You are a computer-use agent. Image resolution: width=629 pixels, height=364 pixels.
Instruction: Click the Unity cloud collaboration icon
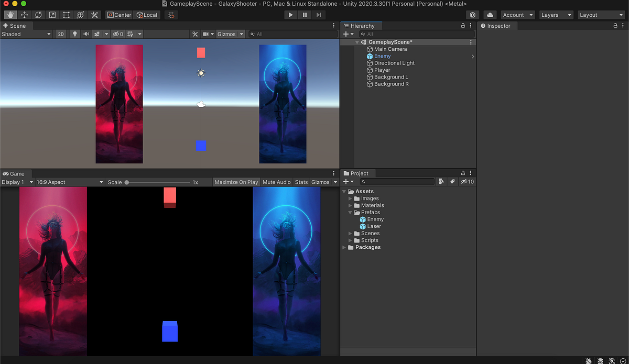coord(490,15)
